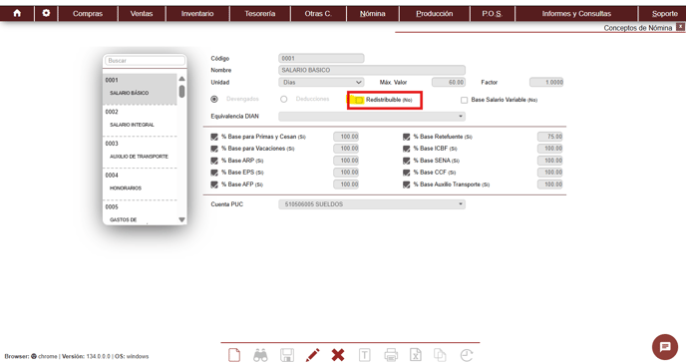686x364 pixels.
Task: Toggle % Base SENA checkbox
Action: (407, 161)
